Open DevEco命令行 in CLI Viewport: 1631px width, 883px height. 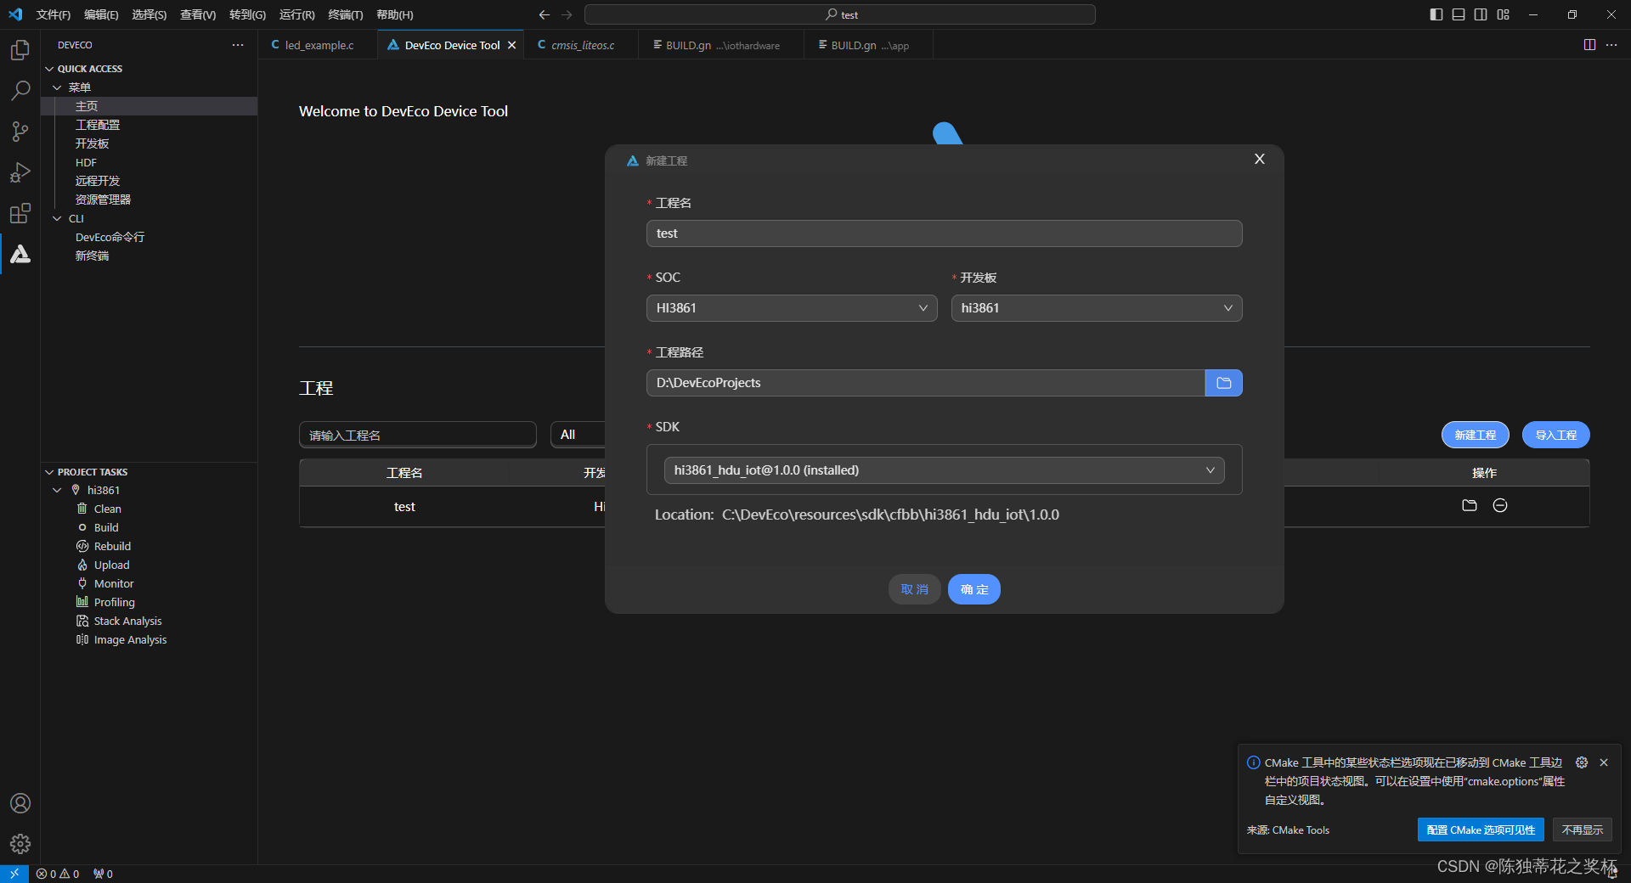pos(110,237)
